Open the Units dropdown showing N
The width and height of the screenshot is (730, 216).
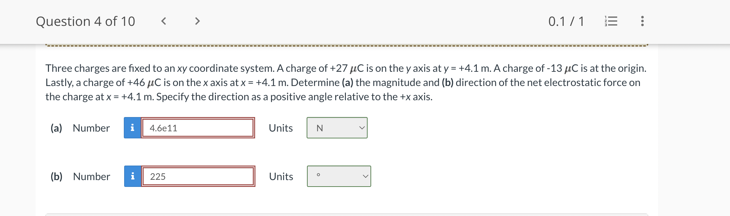pyautogui.click(x=336, y=128)
